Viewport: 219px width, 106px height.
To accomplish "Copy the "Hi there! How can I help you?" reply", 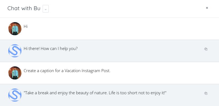I will (206, 49).
